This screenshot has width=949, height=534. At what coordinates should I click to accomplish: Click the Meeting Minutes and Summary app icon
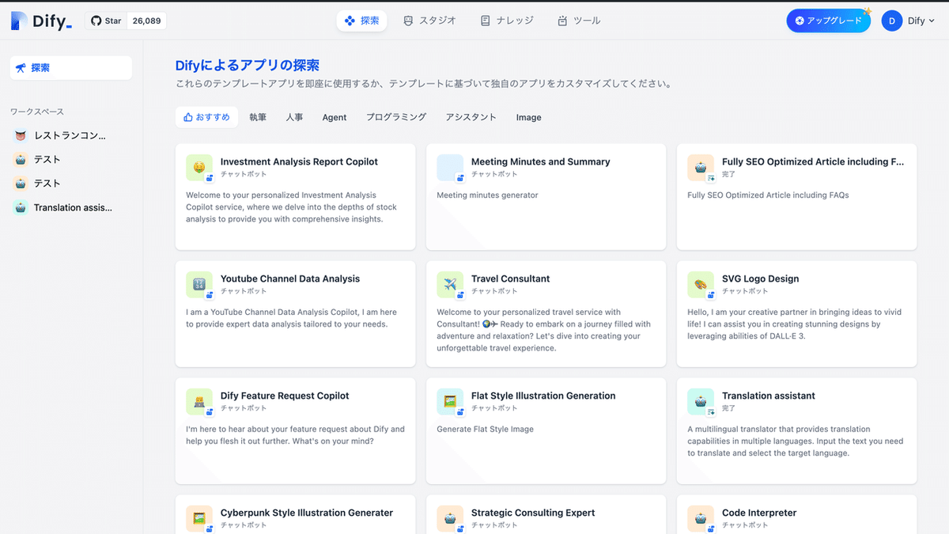click(x=450, y=168)
